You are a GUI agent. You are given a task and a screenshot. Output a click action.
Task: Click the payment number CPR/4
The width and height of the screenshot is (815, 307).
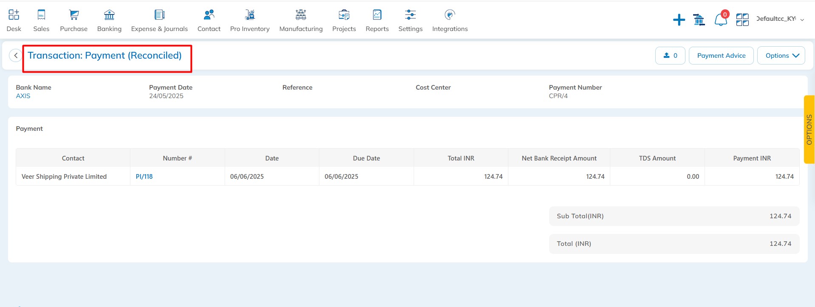(x=558, y=96)
